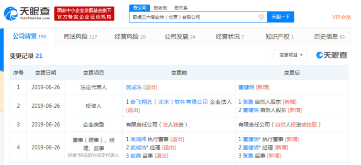Open the 司法风险 117 tab
The image size is (361, 165).
point(80,36)
